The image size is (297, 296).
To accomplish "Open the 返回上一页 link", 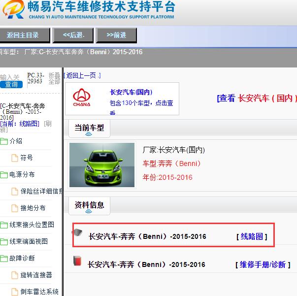I will click(x=82, y=75).
